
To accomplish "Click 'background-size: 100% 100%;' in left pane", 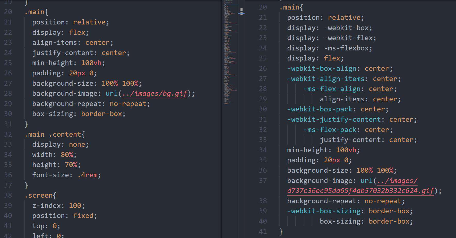I will coord(87,83).
